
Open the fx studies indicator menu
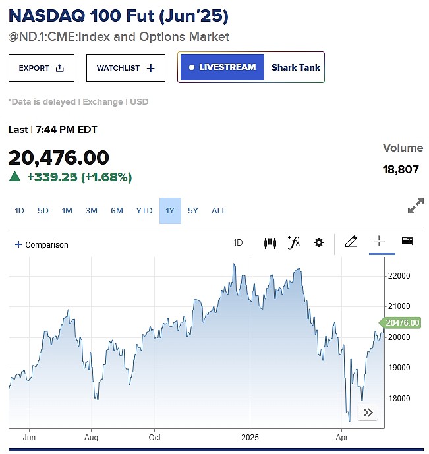click(x=294, y=242)
